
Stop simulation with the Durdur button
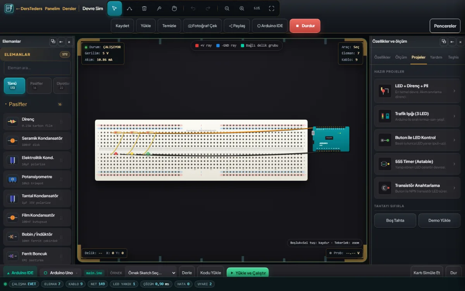[305, 26]
